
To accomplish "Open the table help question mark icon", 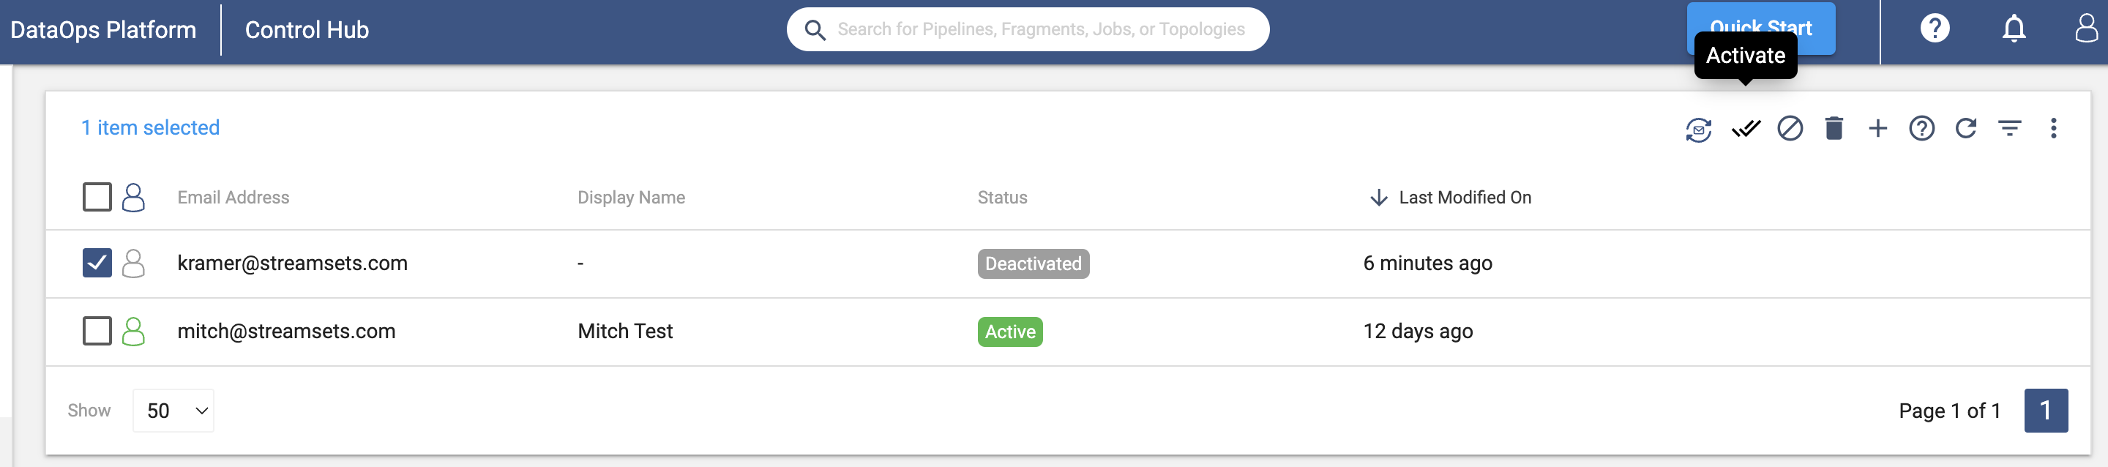I will click(x=1921, y=128).
